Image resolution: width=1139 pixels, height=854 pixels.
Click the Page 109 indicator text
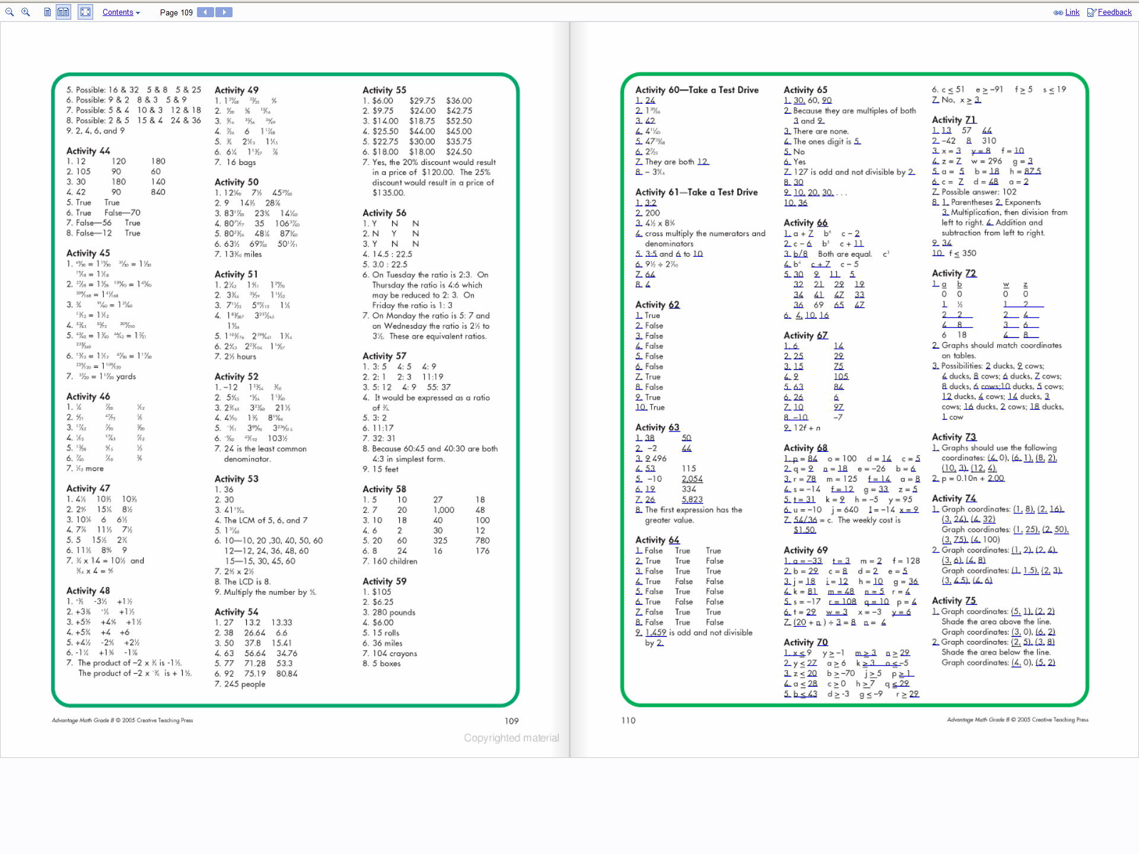[x=176, y=12]
